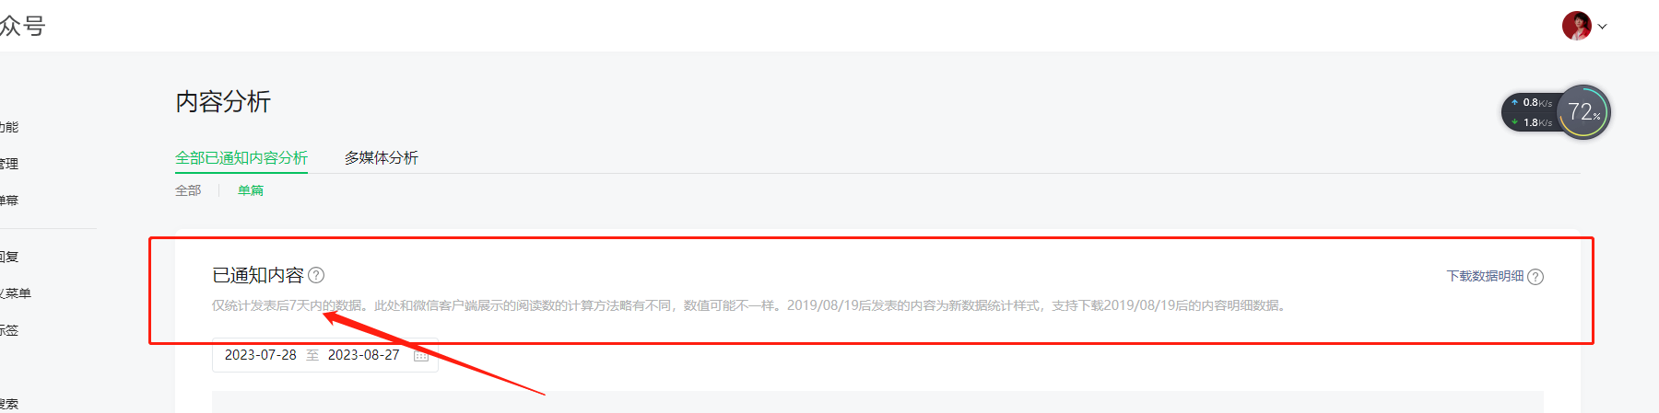Click the help icon next to 下载数据明细
The height and width of the screenshot is (413, 1659).
[x=1535, y=277]
